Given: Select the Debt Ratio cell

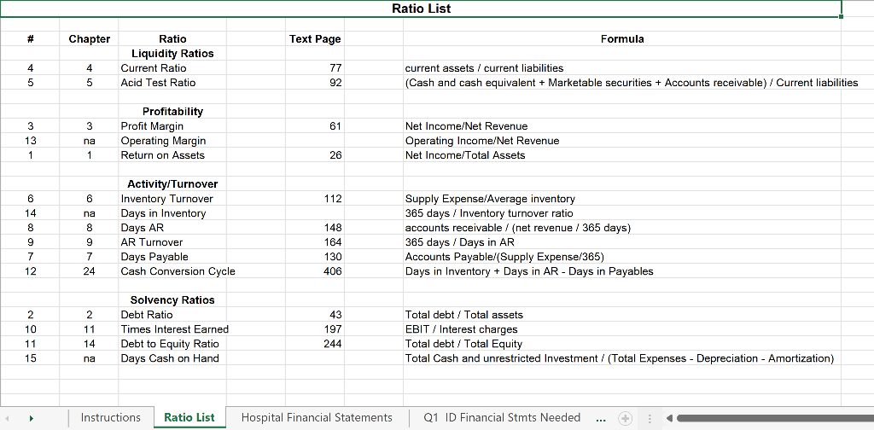Looking at the screenshot, I should pos(172,315).
